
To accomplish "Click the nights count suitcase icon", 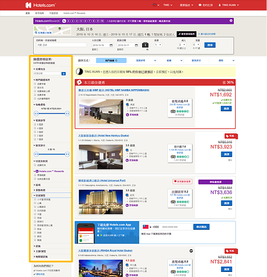I will pos(145,45).
